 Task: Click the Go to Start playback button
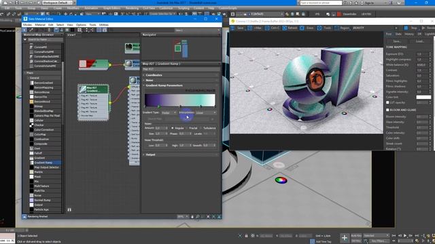[394, 236]
